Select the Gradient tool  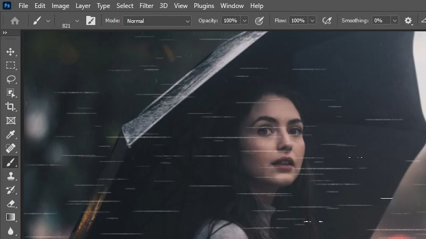point(11,217)
